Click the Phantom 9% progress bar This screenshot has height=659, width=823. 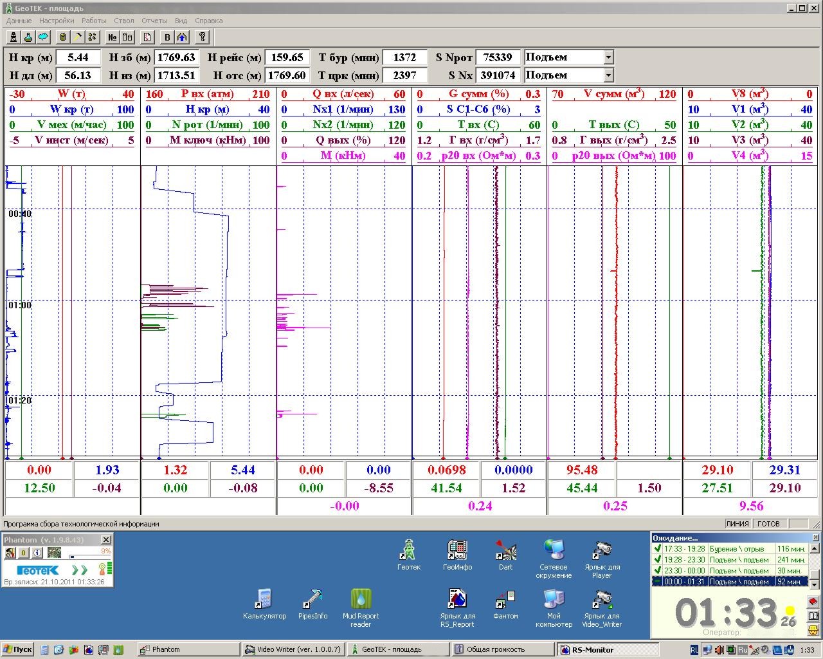(89, 556)
